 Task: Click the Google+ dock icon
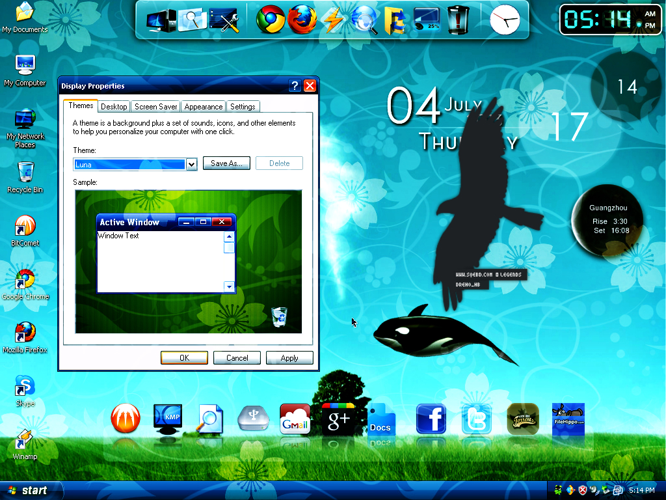338,419
